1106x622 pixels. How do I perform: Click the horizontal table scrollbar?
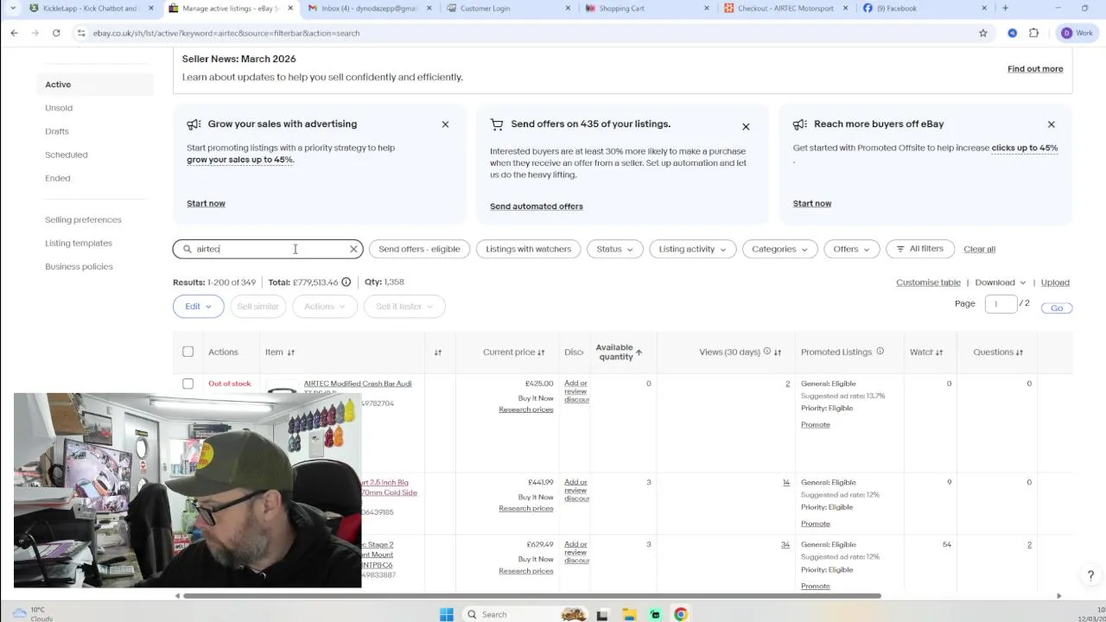click(x=531, y=596)
